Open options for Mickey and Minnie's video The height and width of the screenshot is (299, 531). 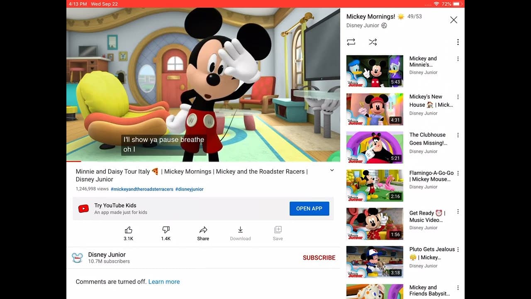(458, 59)
